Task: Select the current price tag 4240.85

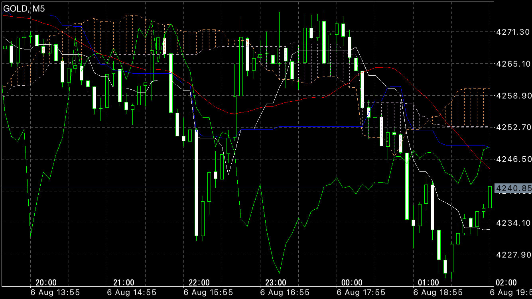Action: 513,188
